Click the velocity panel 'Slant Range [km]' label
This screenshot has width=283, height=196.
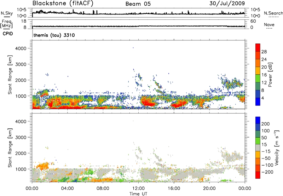click(10, 148)
